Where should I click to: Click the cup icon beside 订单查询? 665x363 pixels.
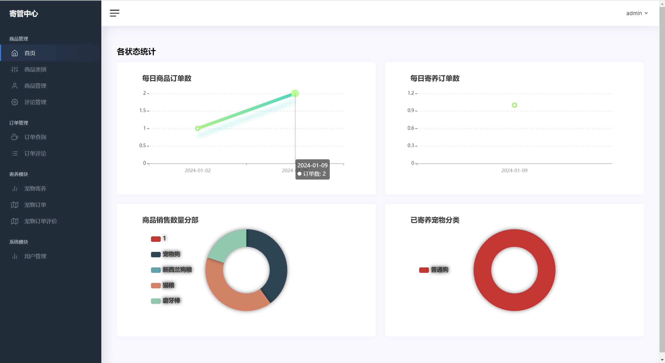(x=15, y=137)
